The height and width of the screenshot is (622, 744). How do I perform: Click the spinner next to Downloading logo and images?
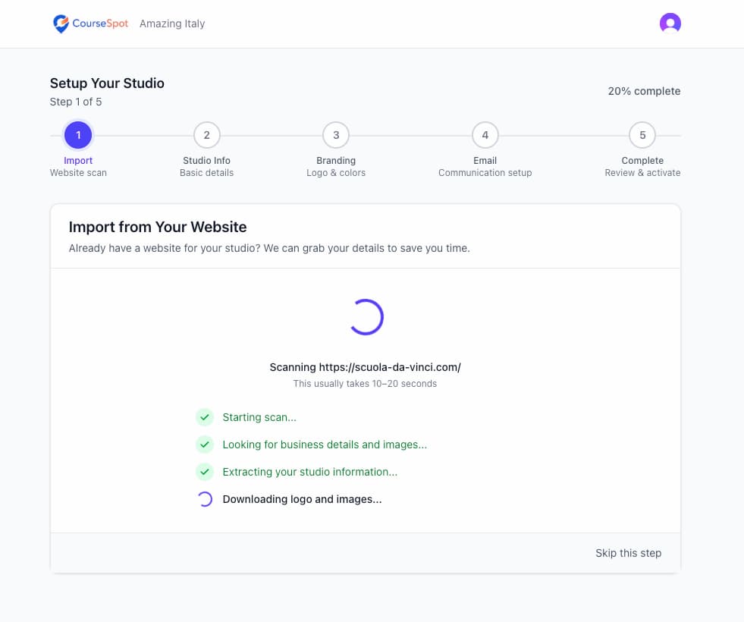205,499
